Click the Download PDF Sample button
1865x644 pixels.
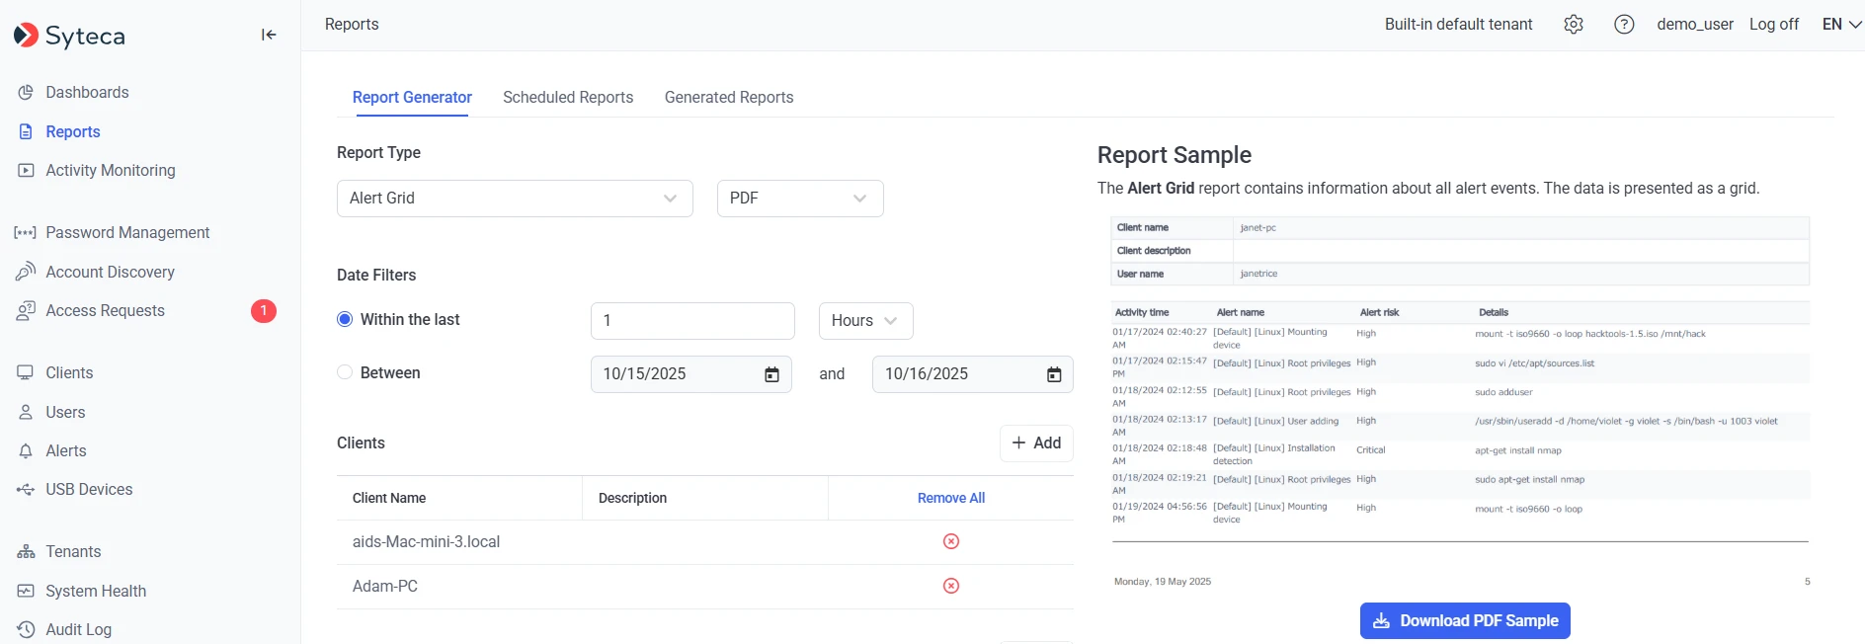tap(1464, 620)
